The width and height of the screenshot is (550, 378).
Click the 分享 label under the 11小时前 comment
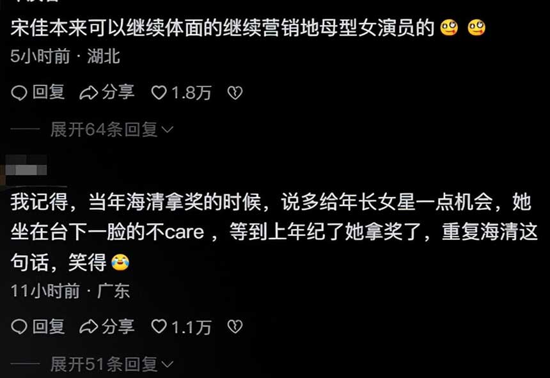[x=118, y=326]
